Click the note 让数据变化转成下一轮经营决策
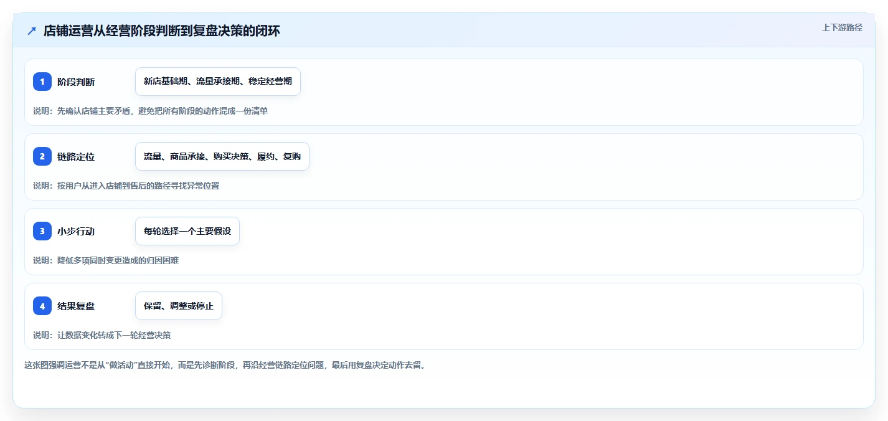Viewport: 888px width, 421px height. (102, 335)
